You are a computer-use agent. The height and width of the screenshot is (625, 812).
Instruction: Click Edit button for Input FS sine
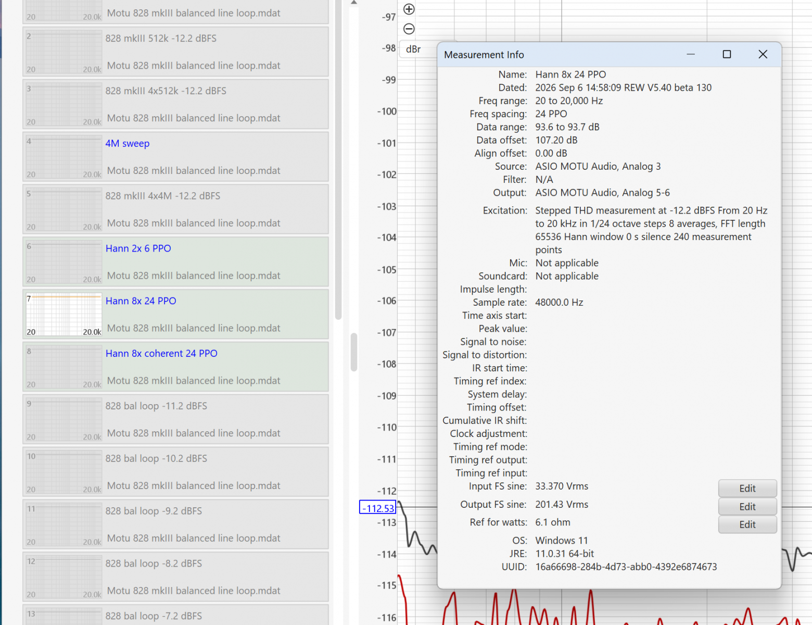747,488
